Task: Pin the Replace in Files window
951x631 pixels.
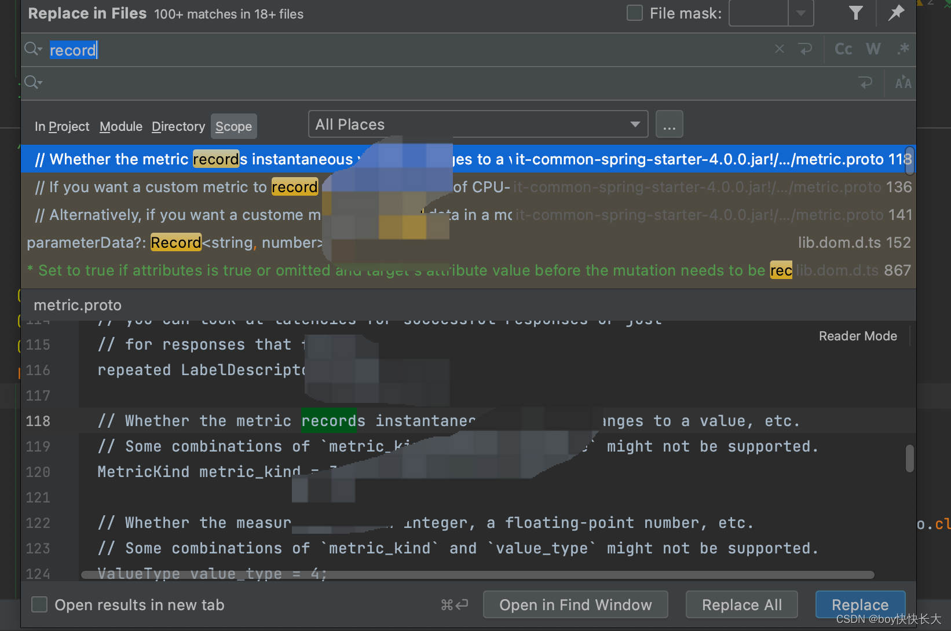Action: [x=896, y=13]
